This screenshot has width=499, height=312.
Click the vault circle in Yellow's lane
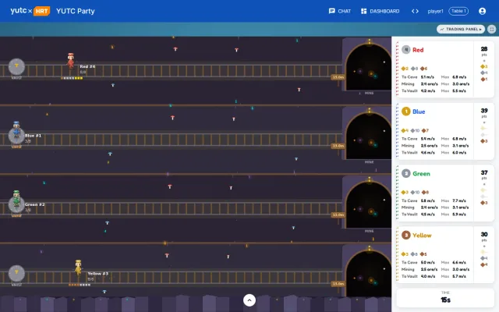(x=16, y=273)
